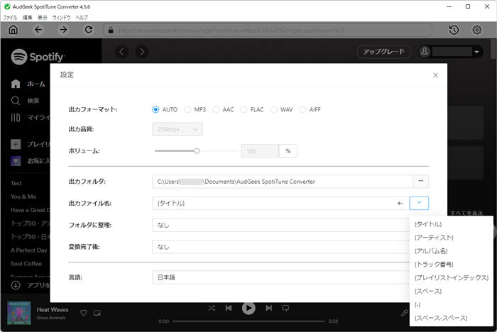Click Spotify's back chevron button
Viewport: 497px width, 332px height.
click(121, 51)
